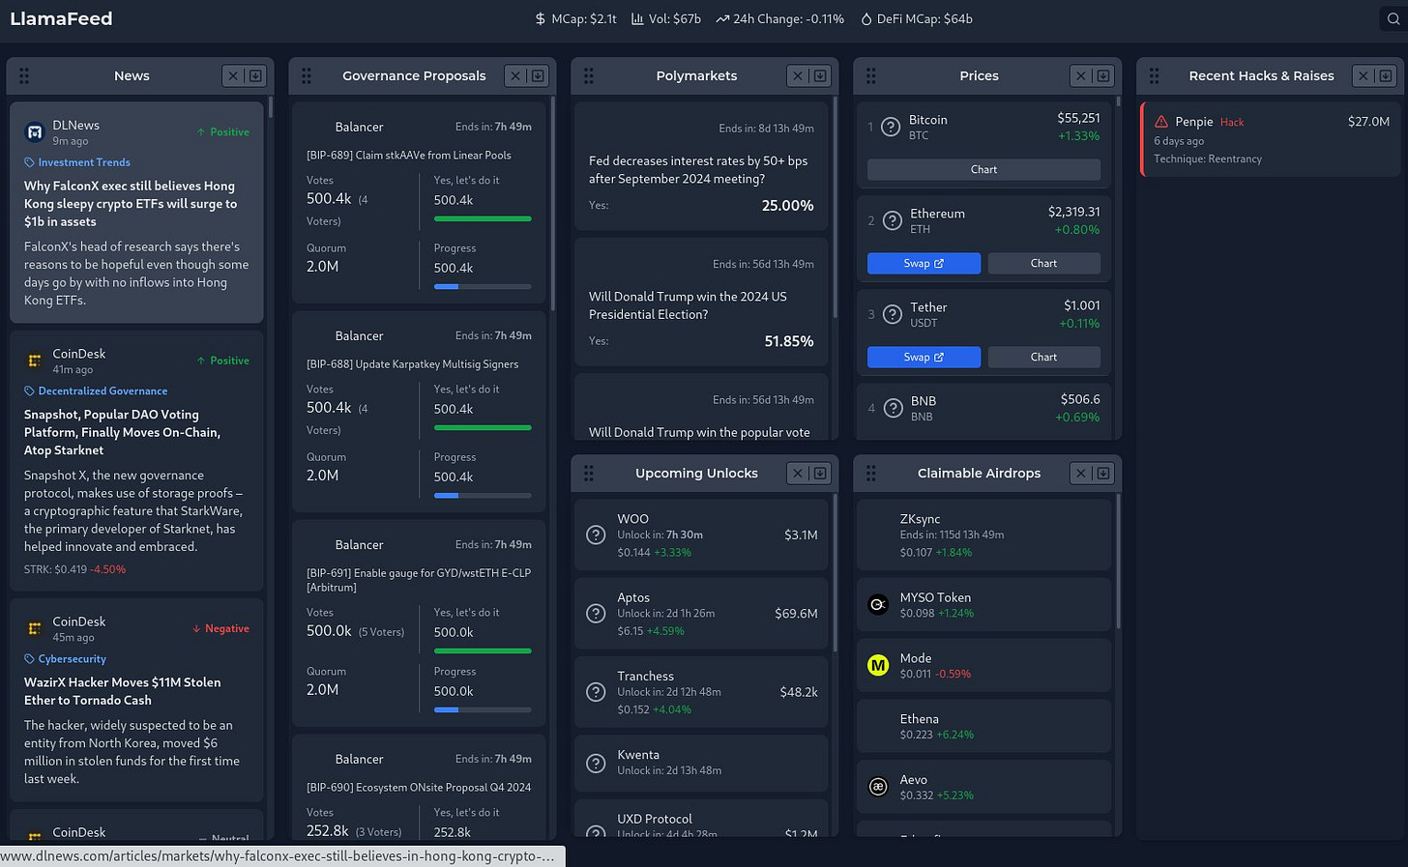Image resolution: width=1408 pixels, height=867 pixels.
Task: Click the Kwenta unlock token icon
Action: click(x=597, y=763)
